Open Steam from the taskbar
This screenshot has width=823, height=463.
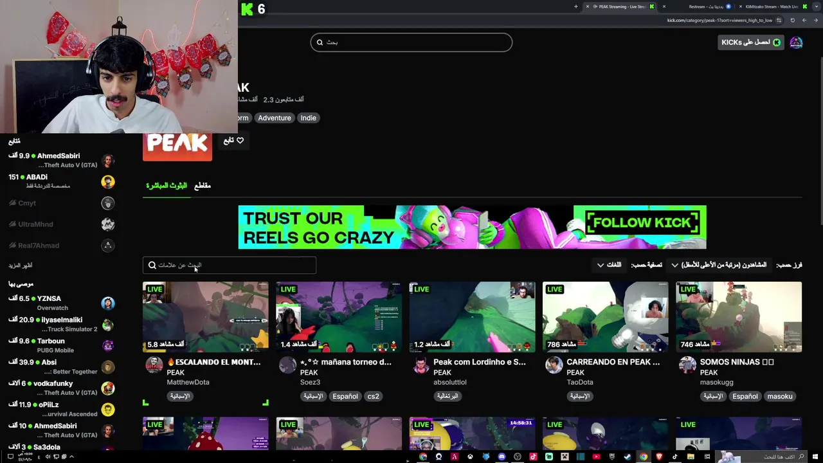tap(627, 457)
